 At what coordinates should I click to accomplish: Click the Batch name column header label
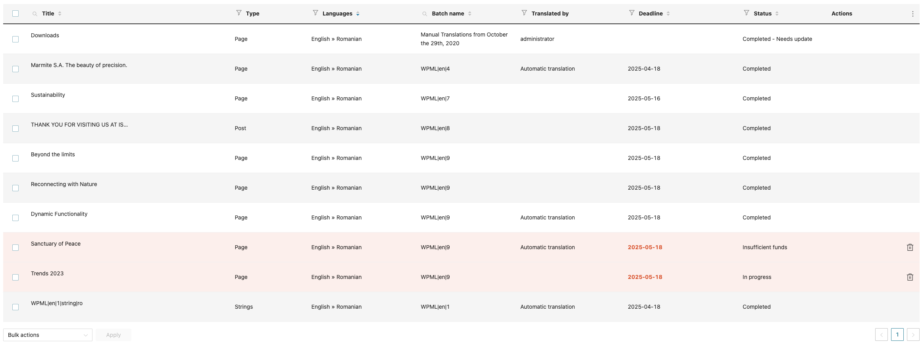(x=448, y=13)
